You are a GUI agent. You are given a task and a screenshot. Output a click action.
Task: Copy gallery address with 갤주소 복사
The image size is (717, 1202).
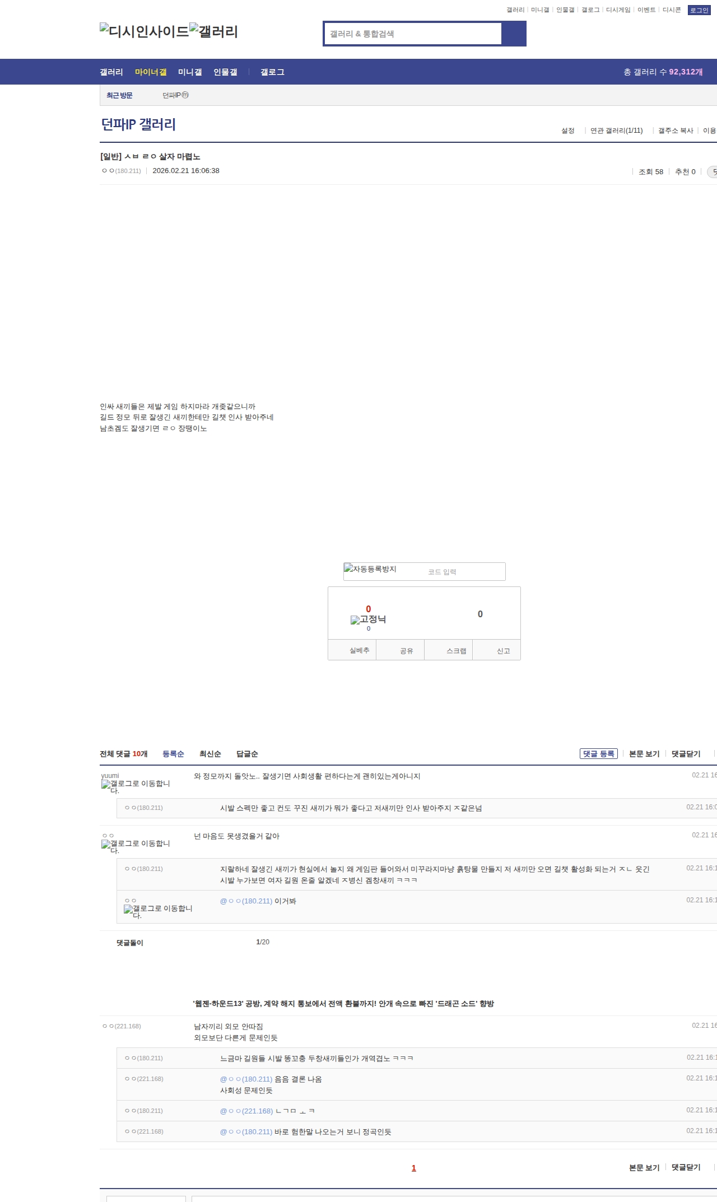[x=676, y=131]
